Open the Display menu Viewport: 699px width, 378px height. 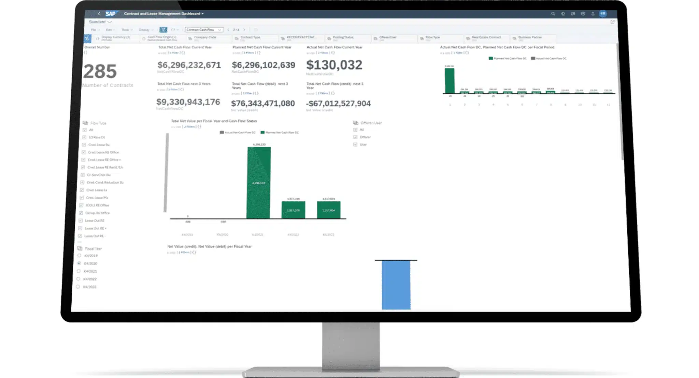pos(146,30)
